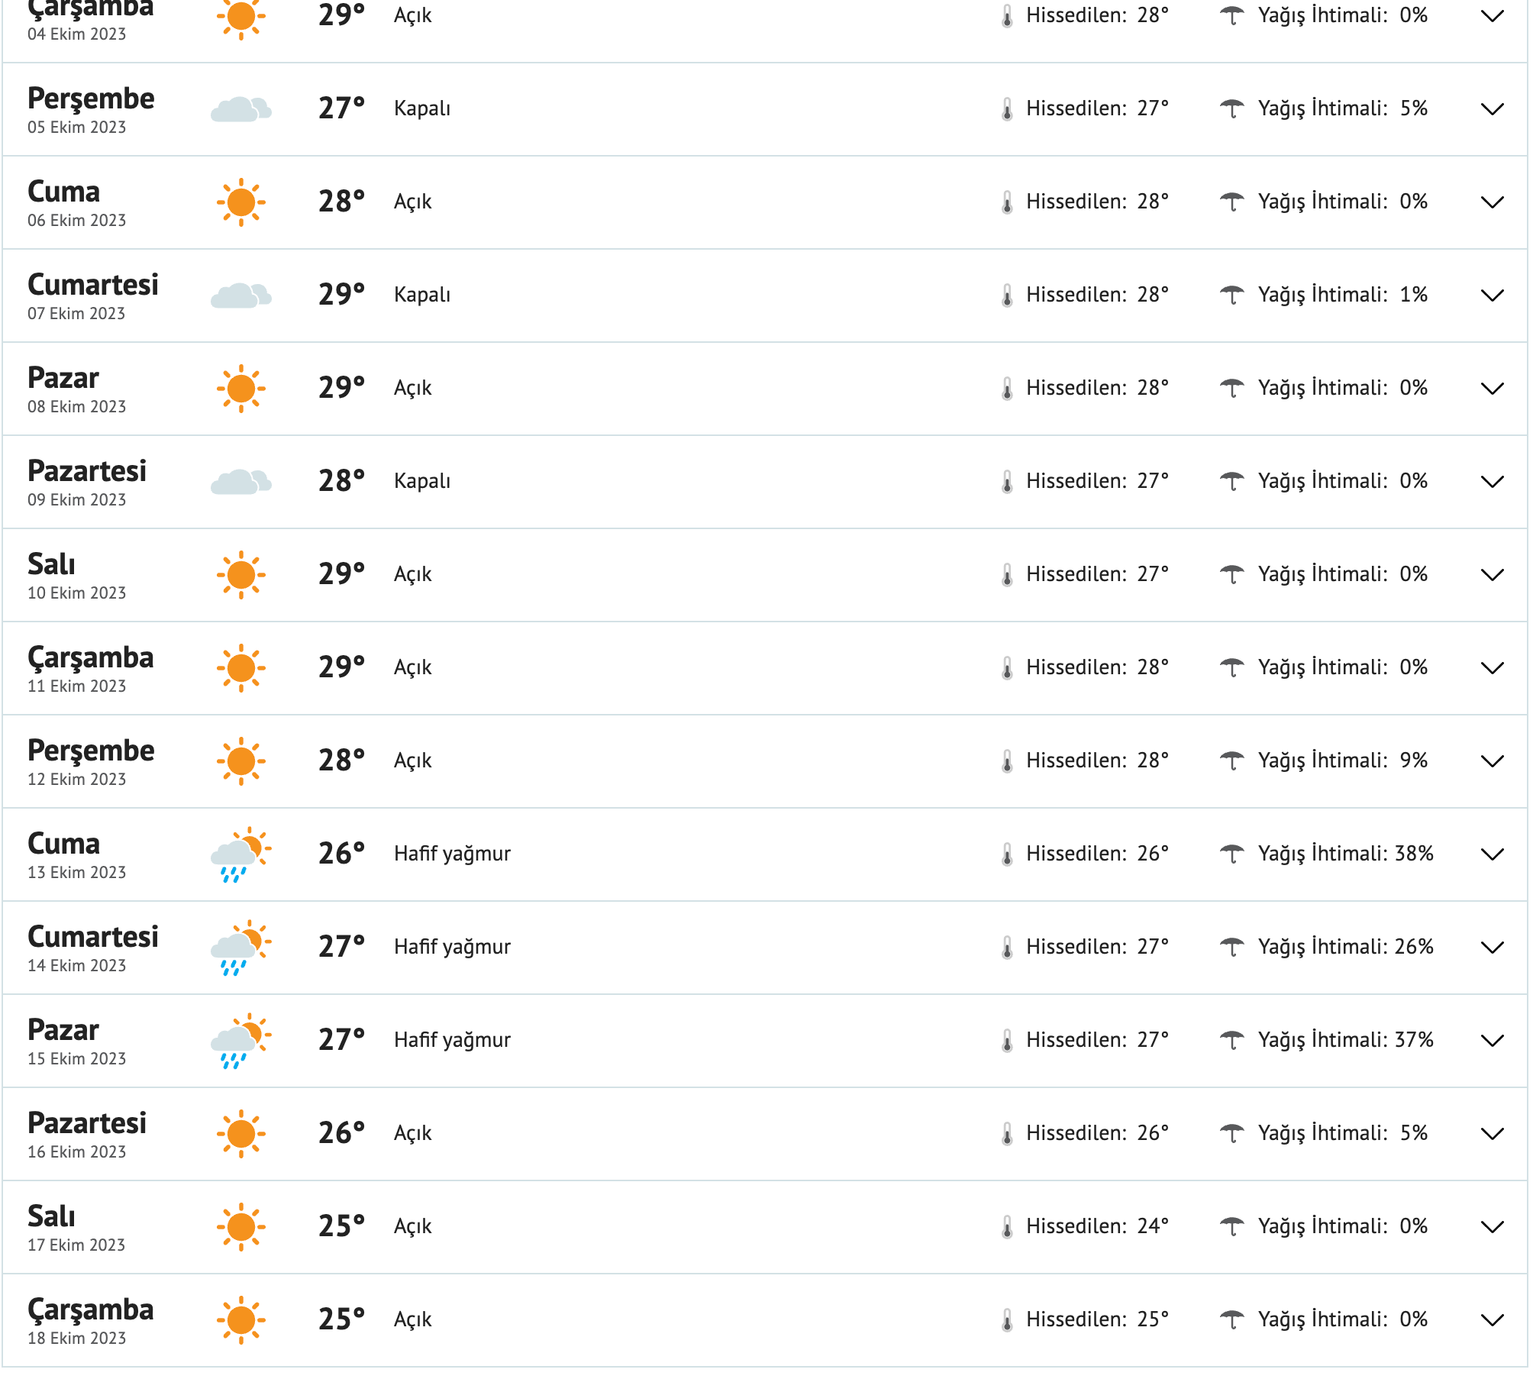Click the light rain icon for Cuma 13 Ekim
The height and width of the screenshot is (1379, 1533).
pyautogui.click(x=241, y=854)
